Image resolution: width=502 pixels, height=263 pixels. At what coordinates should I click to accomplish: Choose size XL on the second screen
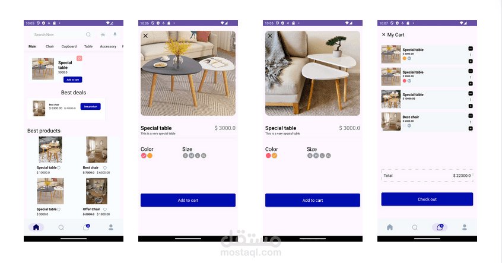click(204, 156)
